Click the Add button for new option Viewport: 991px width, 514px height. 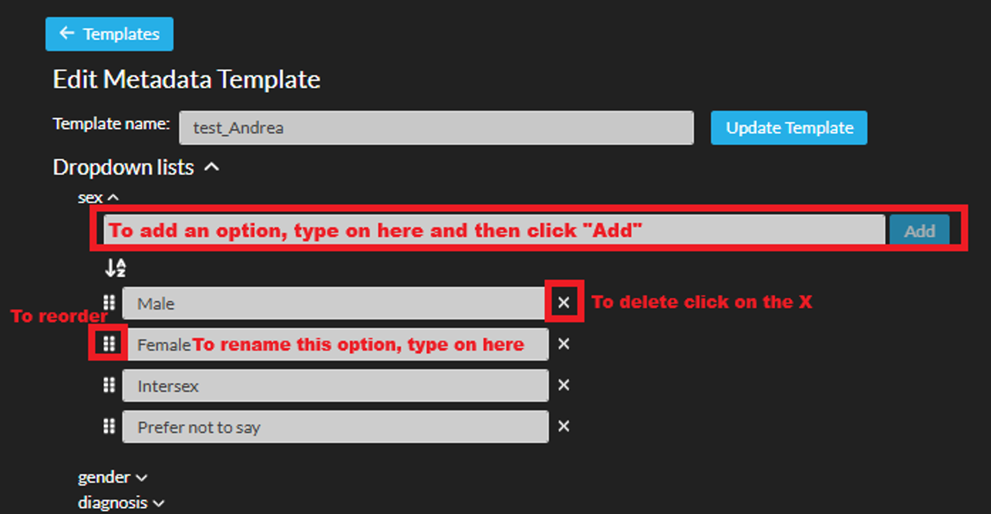[x=919, y=231]
